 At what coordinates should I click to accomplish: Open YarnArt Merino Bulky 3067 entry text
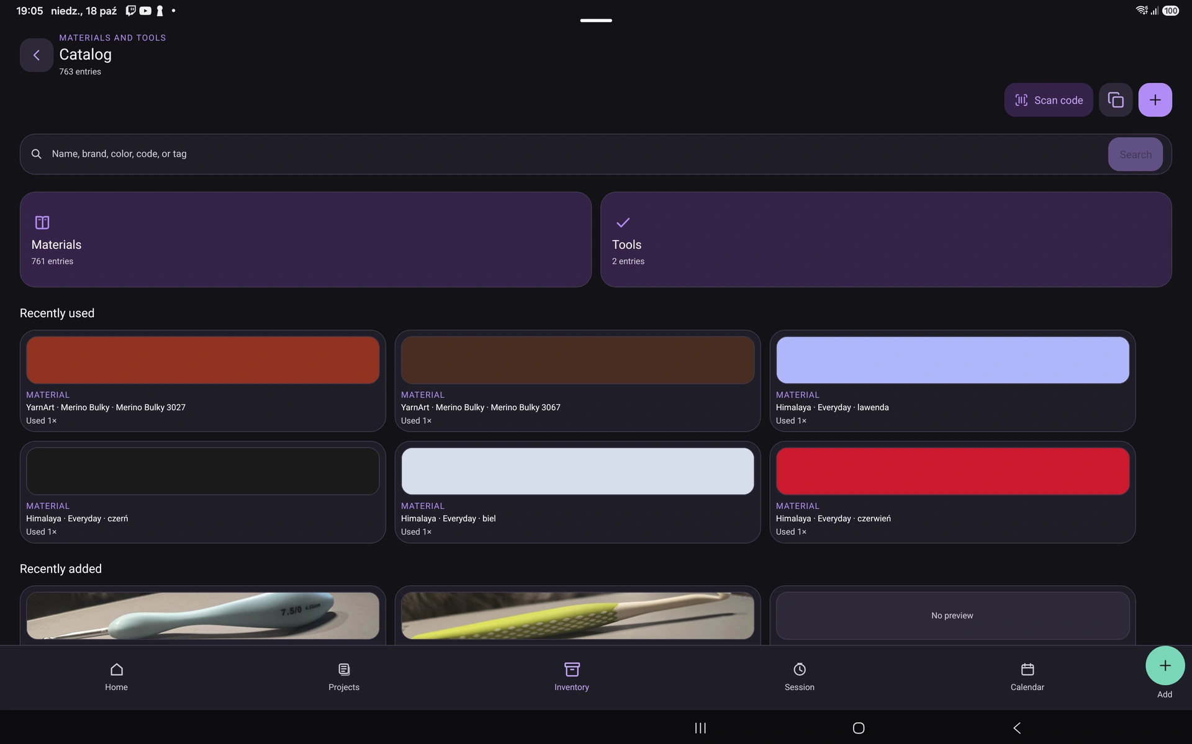pyautogui.click(x=481, y=408)
